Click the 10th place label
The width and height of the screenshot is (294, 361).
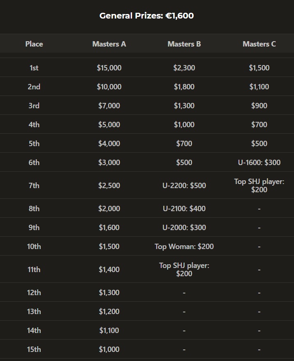click(34, 246)
